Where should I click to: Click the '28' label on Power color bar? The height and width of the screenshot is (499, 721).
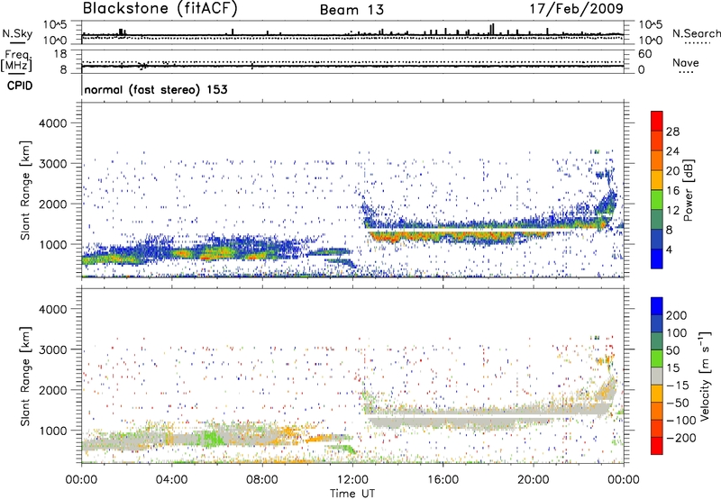pyautogui.click(x=672, y=132)
